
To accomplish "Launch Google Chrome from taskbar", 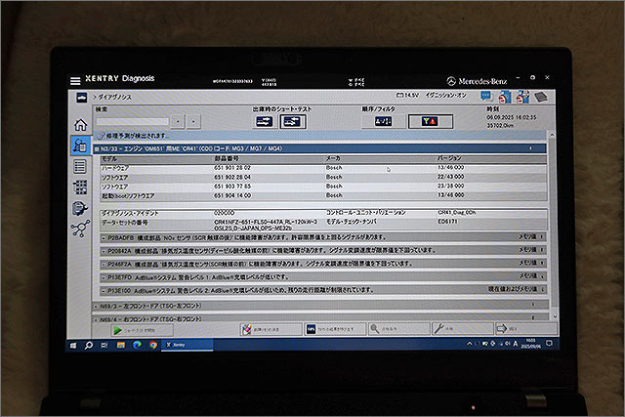I will 153,345.
